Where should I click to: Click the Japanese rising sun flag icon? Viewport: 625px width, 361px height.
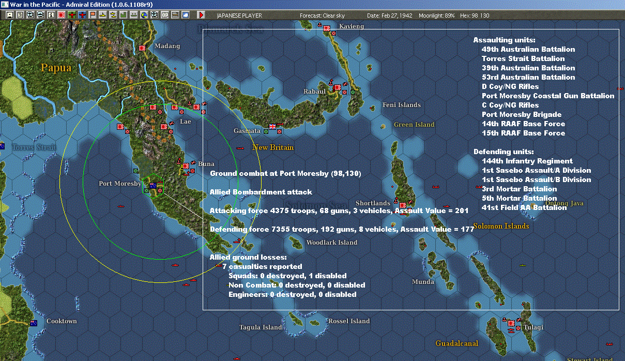click(x=62, y=15)
